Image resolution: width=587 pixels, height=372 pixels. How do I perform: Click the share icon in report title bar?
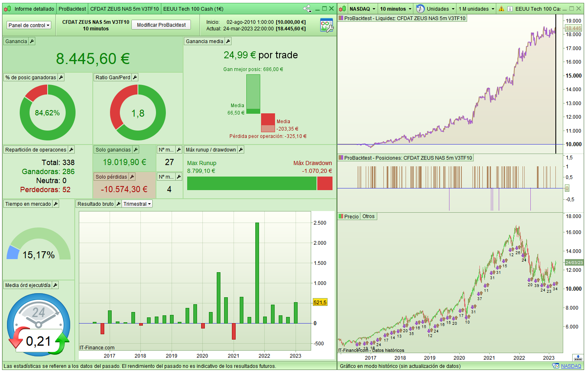[x=307, y=9]
